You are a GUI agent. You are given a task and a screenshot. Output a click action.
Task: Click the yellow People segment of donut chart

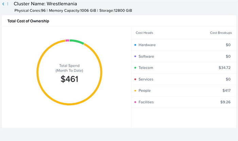pos(69,104)
